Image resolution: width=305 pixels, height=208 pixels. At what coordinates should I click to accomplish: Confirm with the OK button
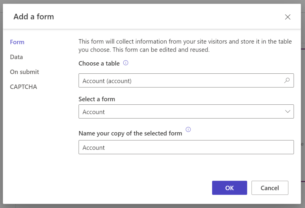tap(230, 188)
